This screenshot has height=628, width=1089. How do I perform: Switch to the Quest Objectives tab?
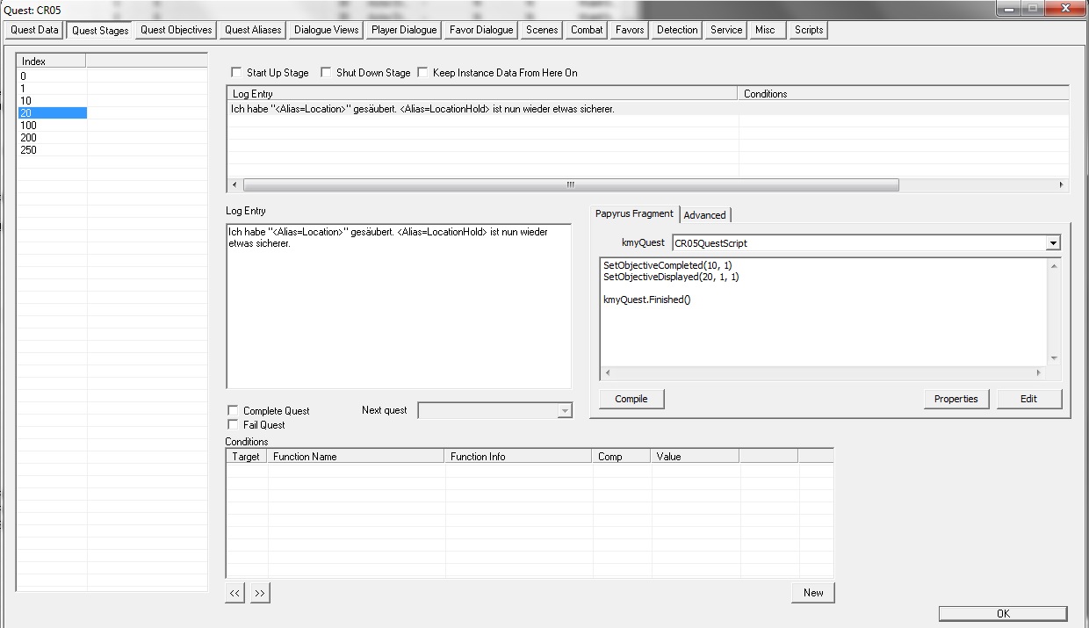[177, 30]
